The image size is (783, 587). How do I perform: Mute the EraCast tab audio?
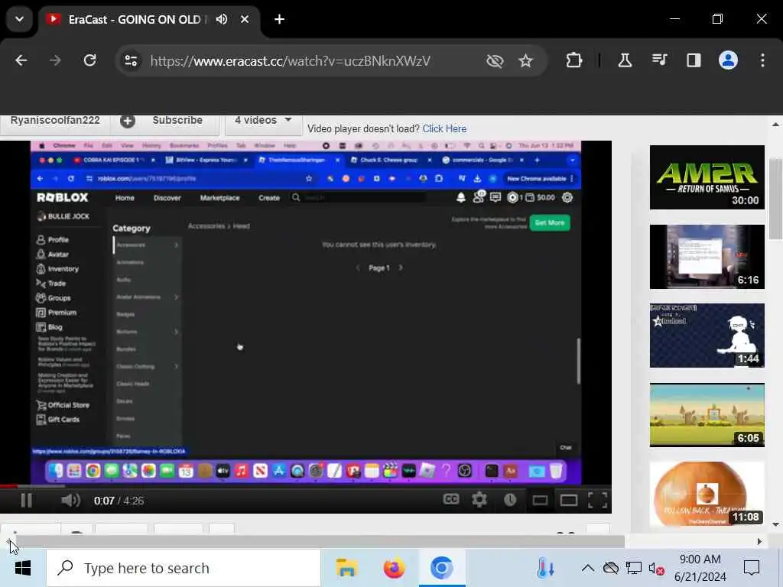[222, 19]
